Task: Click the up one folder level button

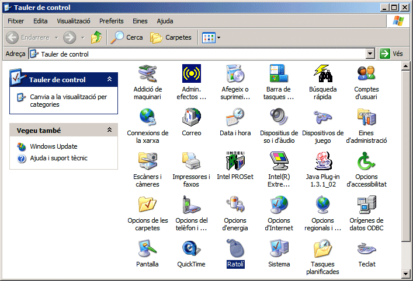Action: click(x=96, y=37)
